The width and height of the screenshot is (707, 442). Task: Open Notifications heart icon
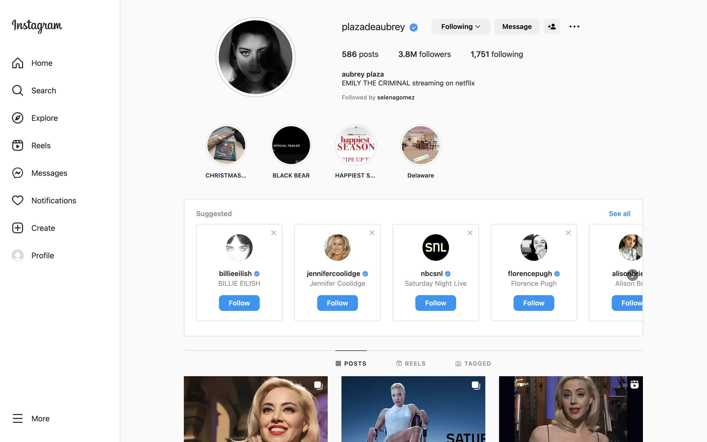click(x=18, y=200)
